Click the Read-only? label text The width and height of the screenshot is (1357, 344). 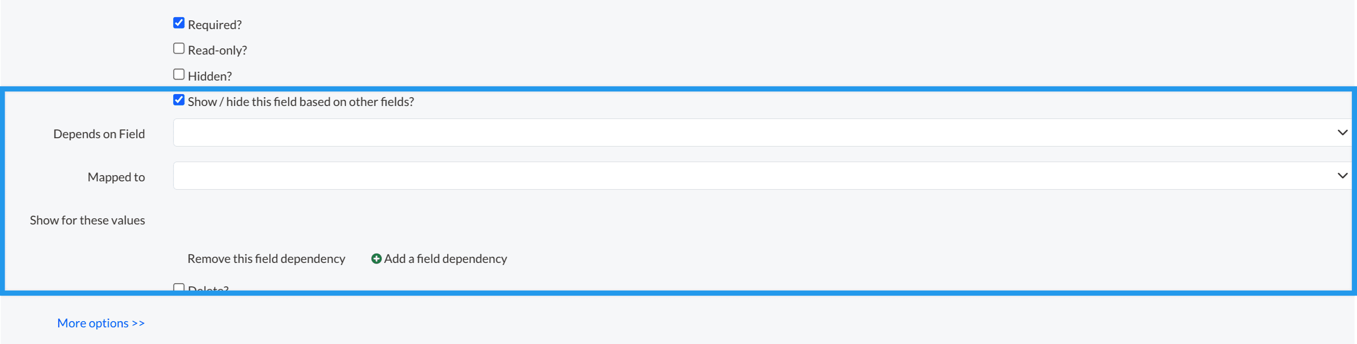(217, 50)
